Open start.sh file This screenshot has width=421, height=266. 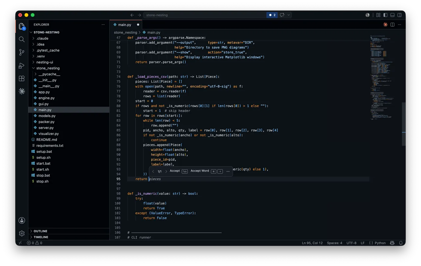coord(42,169)
